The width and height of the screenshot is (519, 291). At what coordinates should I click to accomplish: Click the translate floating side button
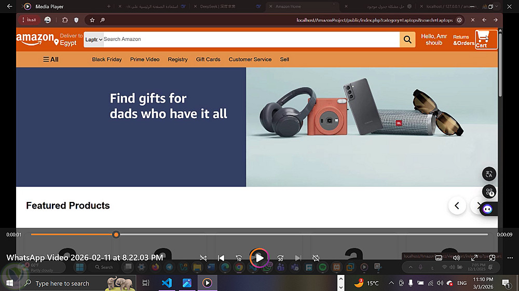pyautogui.click(x=489, y=174)
